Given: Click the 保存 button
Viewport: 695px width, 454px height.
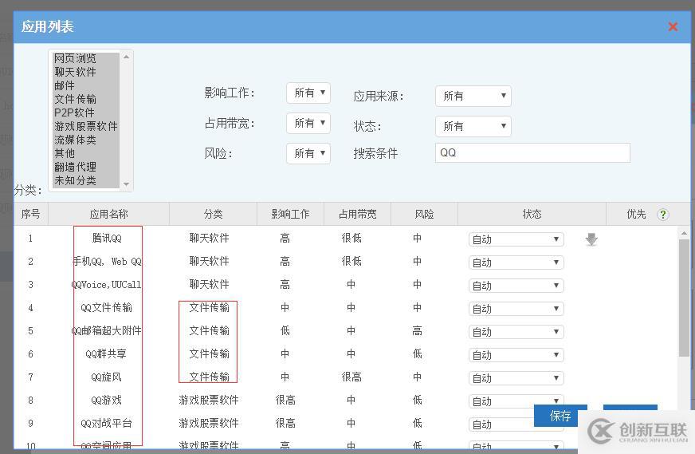Looking at the screenshot, I should [560, 416].
